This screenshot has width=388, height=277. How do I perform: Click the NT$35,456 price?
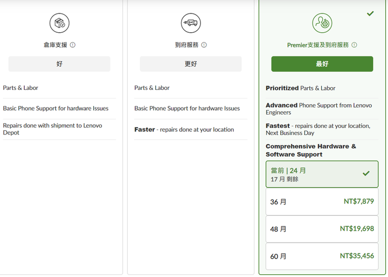[357, 256]
